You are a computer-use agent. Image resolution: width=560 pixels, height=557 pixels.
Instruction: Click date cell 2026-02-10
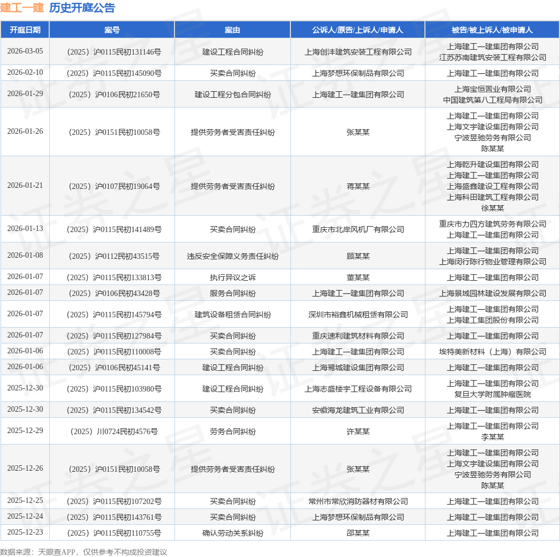(25, 73)
